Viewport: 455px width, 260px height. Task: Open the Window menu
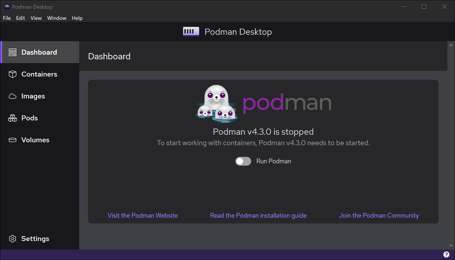[x=57, y=18]
